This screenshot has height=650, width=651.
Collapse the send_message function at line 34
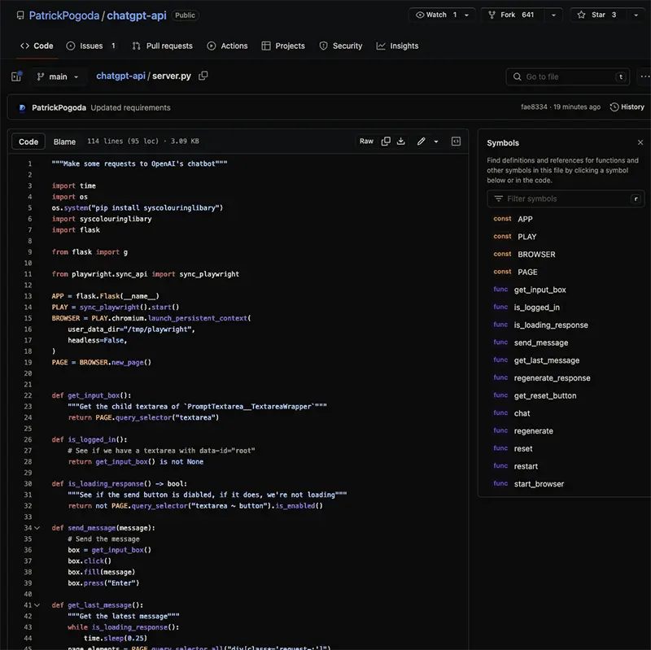[x=37, y=529]
